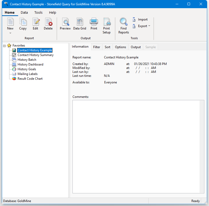Viewport: 209px width, 206px height.
Task: Click Find Reports magnifier icon
Action: coord(124,22)
